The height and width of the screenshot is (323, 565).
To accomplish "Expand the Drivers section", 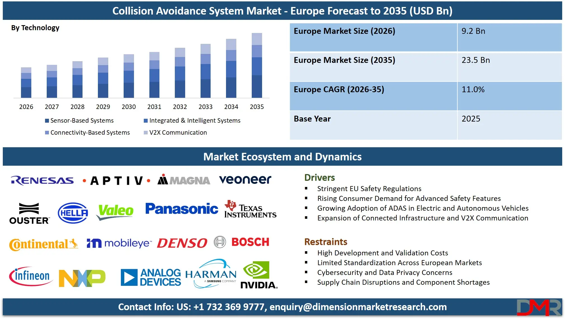I will tap(319, 177).
